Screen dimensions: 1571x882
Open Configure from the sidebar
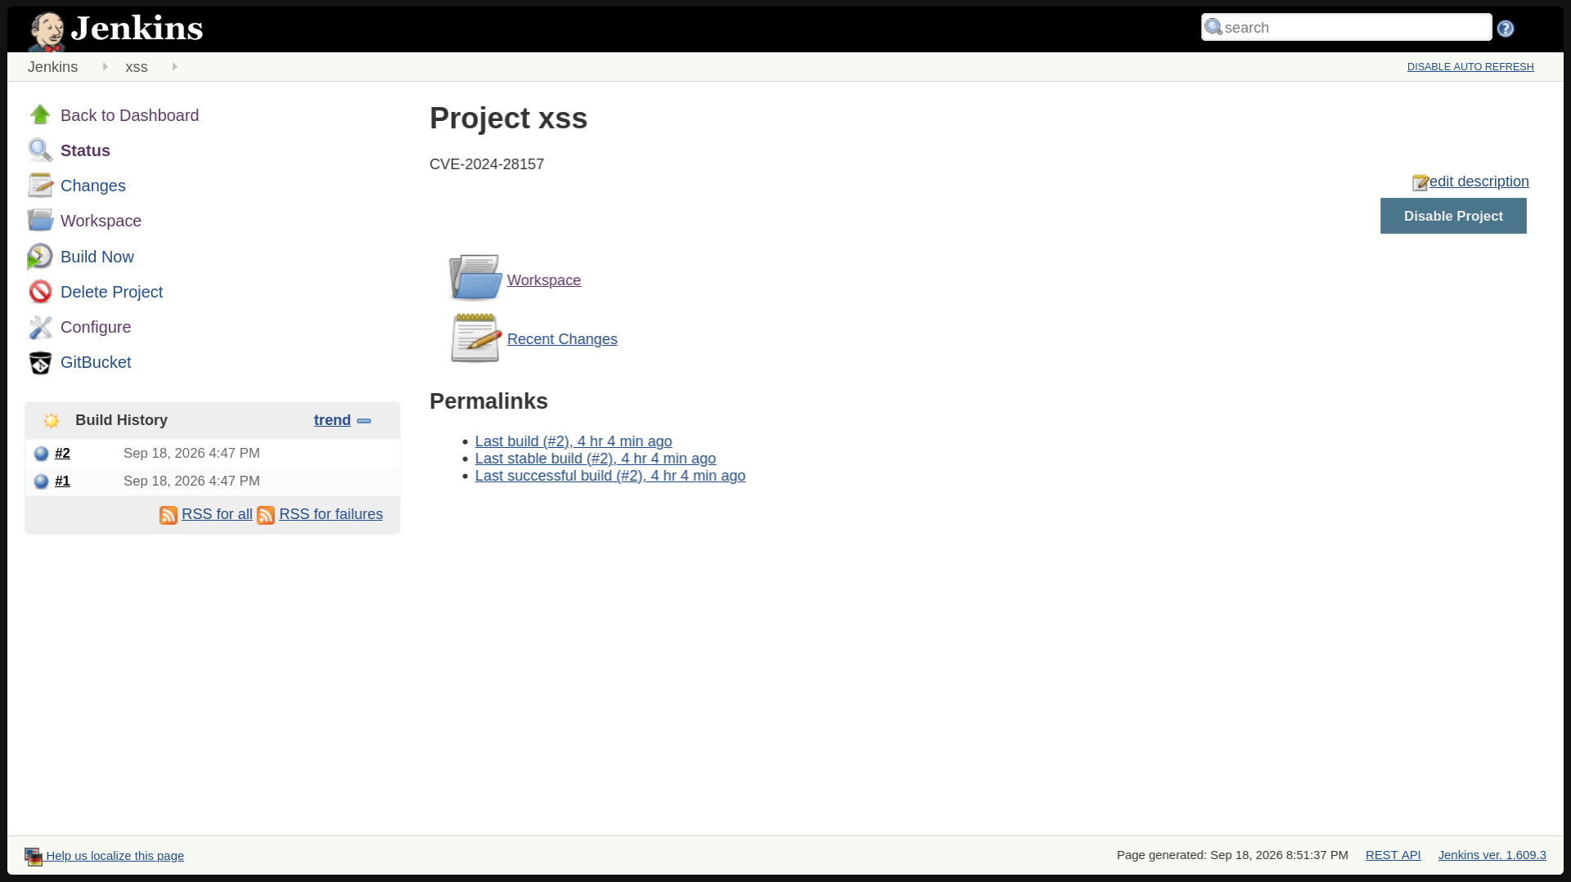(x=96, y=327)
